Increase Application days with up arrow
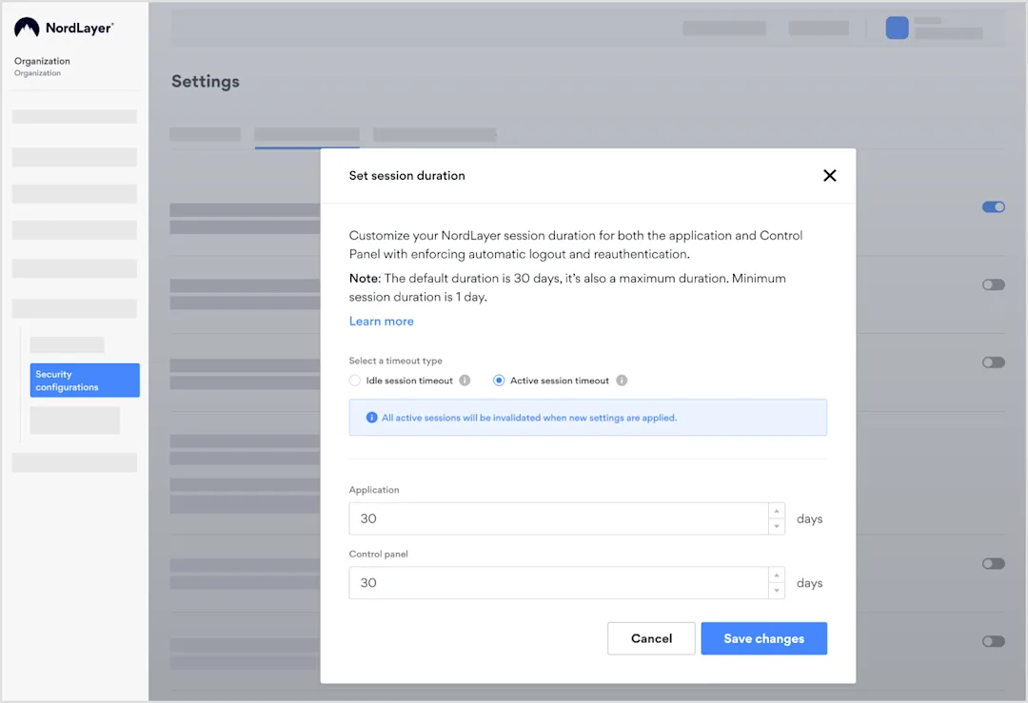Viewport: 1028px width, 703px height. click(x=777, y=511)
